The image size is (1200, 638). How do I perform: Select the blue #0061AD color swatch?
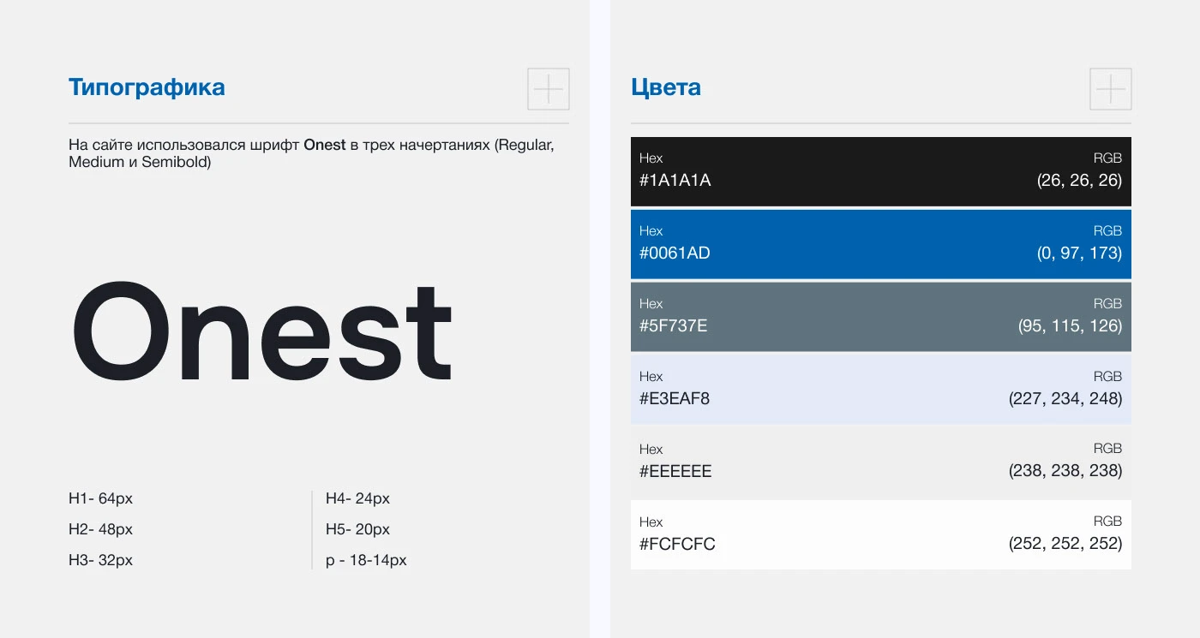tap(880, 244)
